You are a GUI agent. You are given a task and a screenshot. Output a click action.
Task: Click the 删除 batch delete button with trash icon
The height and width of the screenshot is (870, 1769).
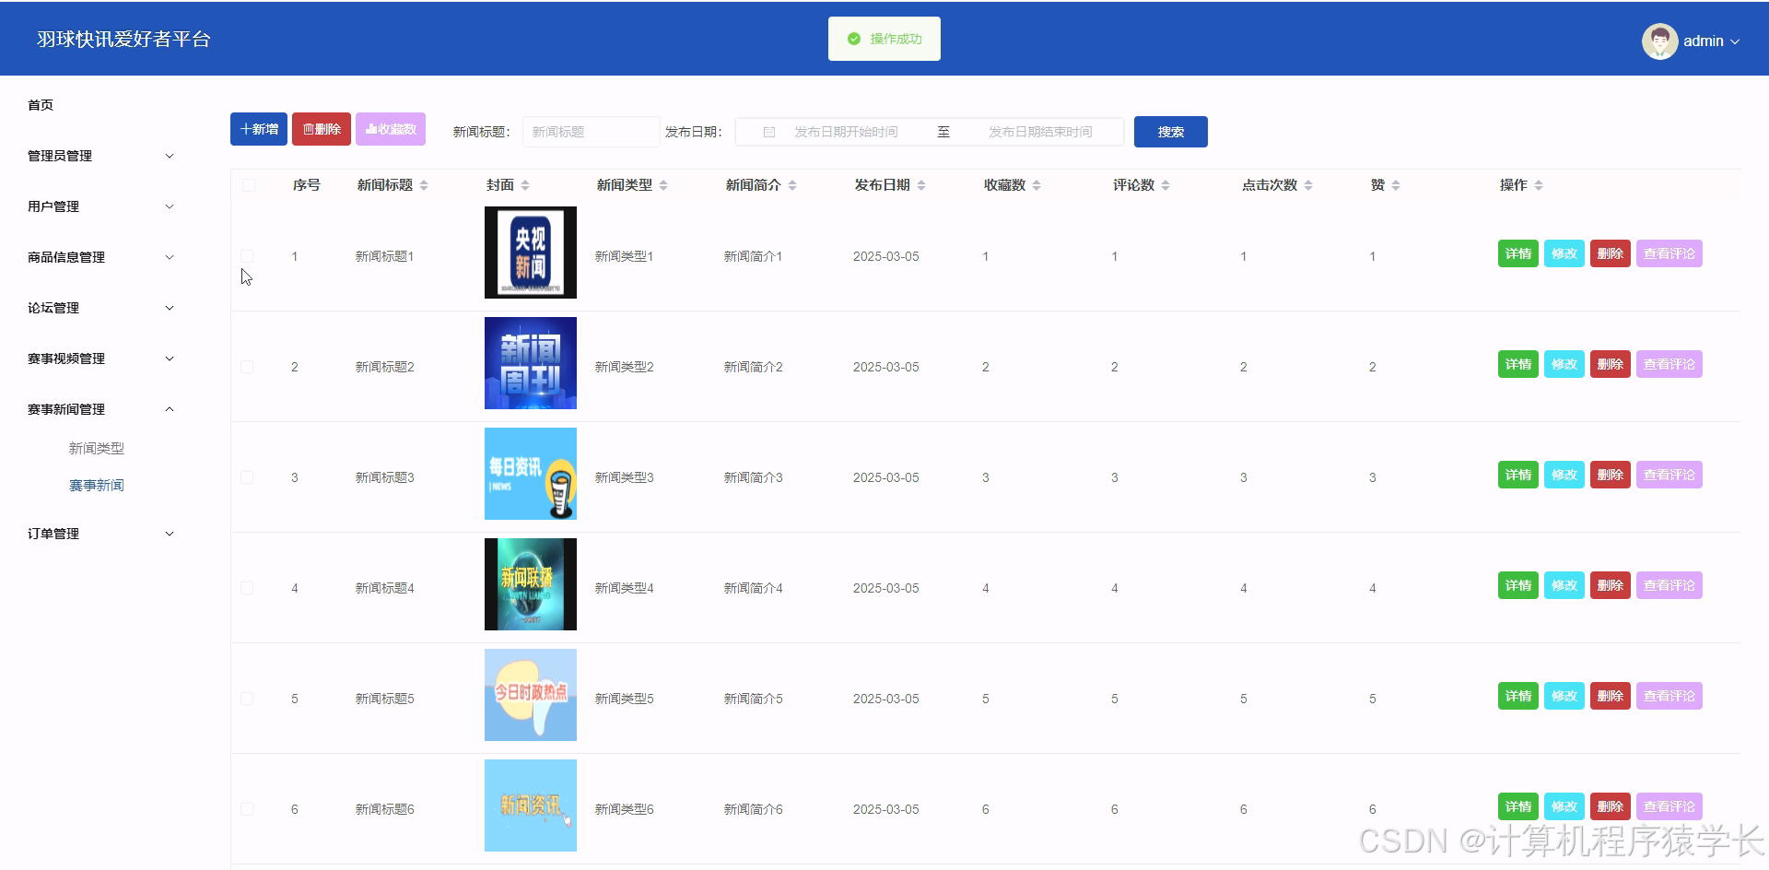[x=321, y=129]
